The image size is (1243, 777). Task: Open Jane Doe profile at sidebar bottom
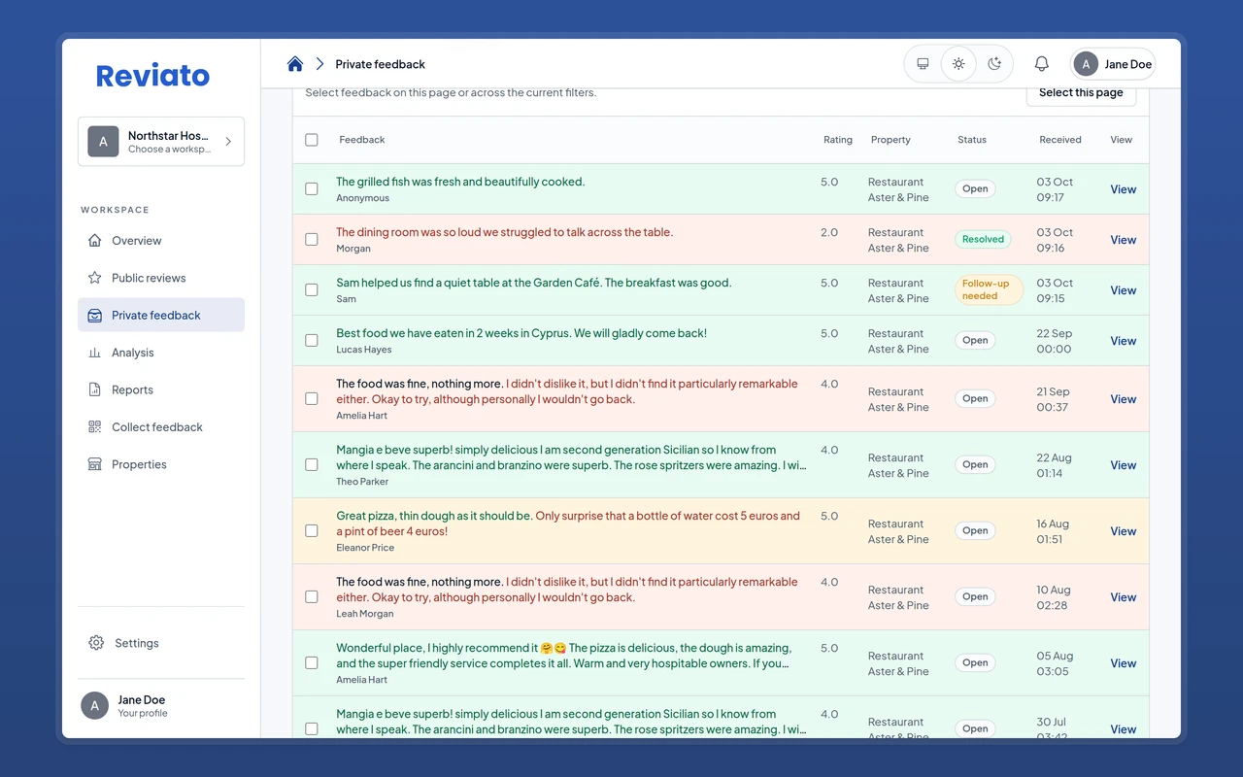point(161,706)
